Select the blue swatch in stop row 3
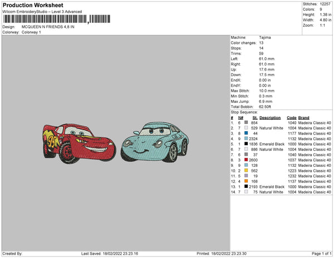 pyautogui.click(x=246, y=133)
